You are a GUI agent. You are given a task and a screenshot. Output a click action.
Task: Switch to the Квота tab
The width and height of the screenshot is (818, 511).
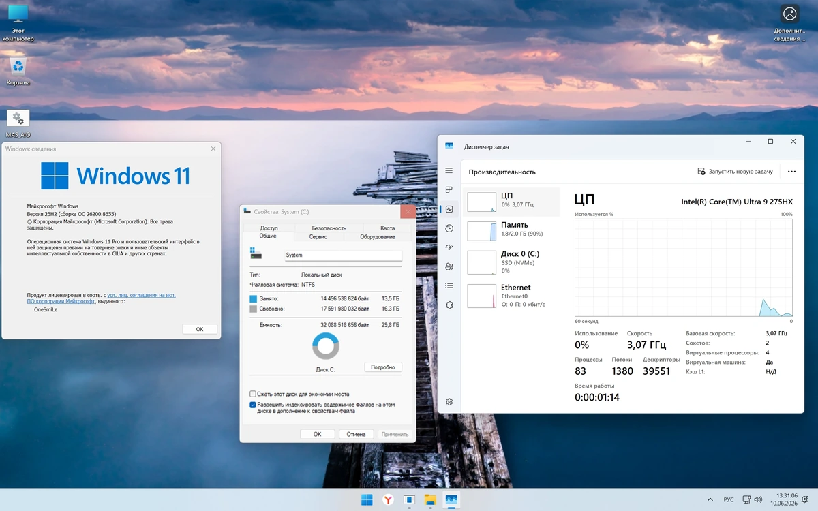388,228
